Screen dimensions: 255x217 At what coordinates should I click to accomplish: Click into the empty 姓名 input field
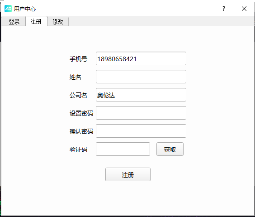coord(141,77)
